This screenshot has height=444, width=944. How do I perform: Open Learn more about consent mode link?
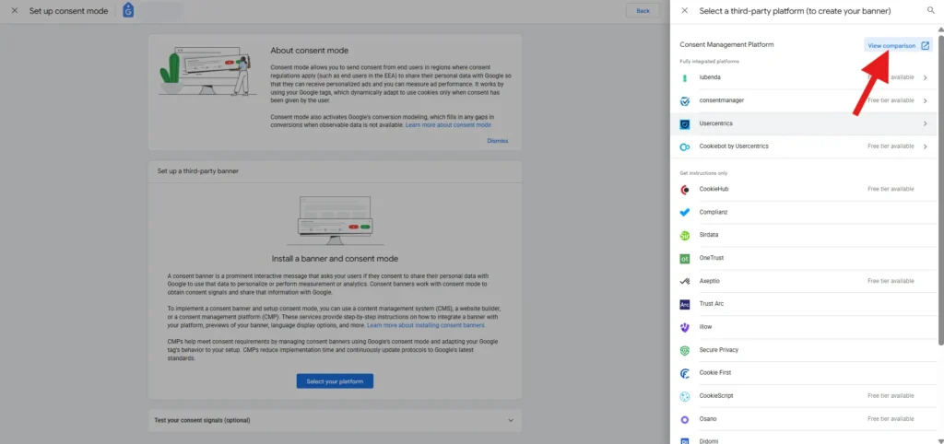pyautogui.click(x=448, y=125)
